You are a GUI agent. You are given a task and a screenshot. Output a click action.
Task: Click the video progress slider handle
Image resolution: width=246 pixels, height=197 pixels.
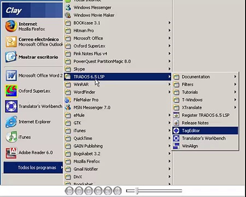pos(137,191)
